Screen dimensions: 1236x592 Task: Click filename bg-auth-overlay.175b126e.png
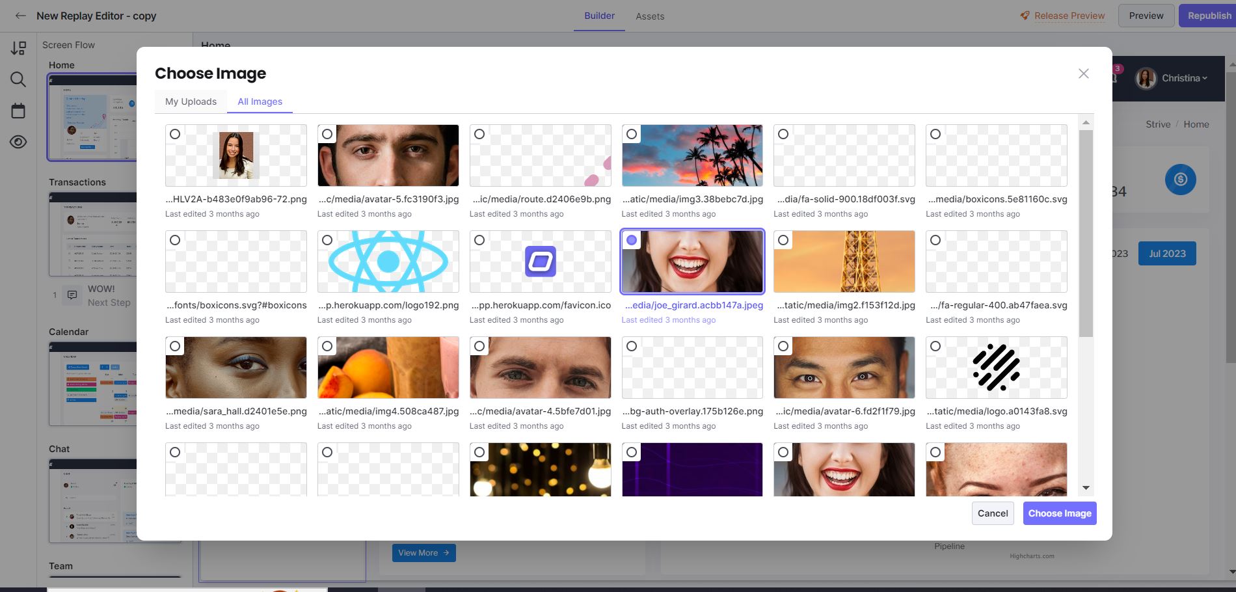click(x=693, y=411)
